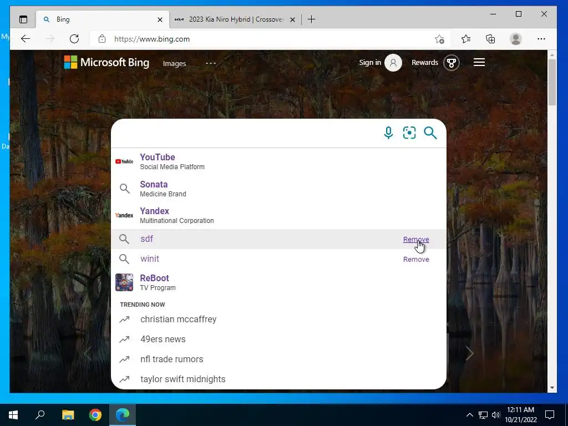Click the taskbar clock and date

click(521, 415)
